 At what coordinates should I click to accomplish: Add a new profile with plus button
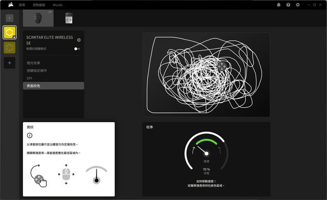9,63
